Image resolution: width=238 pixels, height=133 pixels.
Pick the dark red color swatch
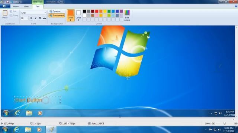(x=93, y=11)
